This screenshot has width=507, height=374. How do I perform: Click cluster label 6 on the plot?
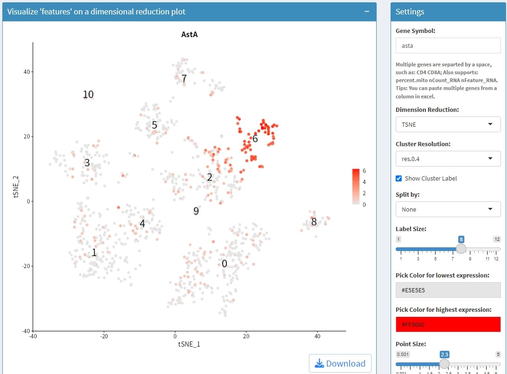[255, 138]
